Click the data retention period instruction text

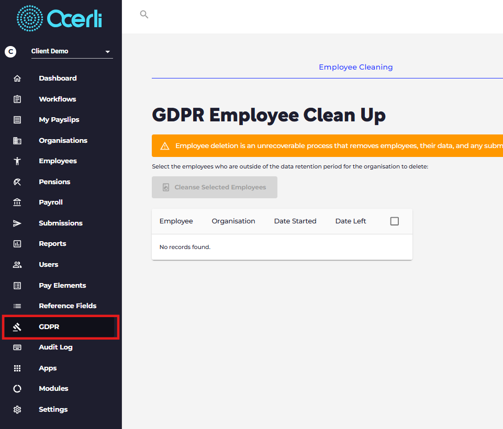[x=290, y=167]
